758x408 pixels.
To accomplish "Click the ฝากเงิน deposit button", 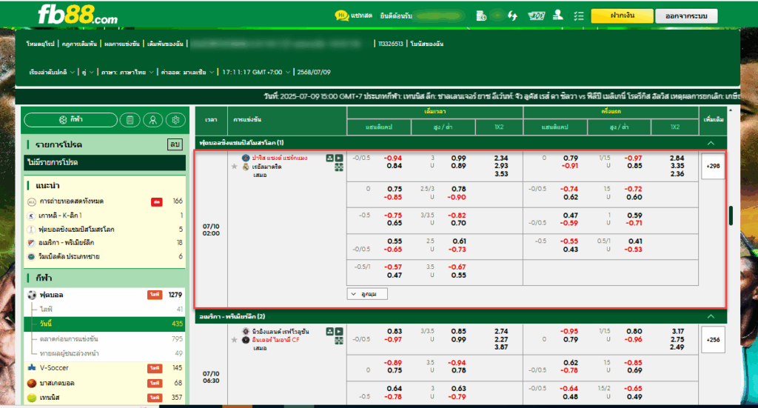I will tap(622, 16).
